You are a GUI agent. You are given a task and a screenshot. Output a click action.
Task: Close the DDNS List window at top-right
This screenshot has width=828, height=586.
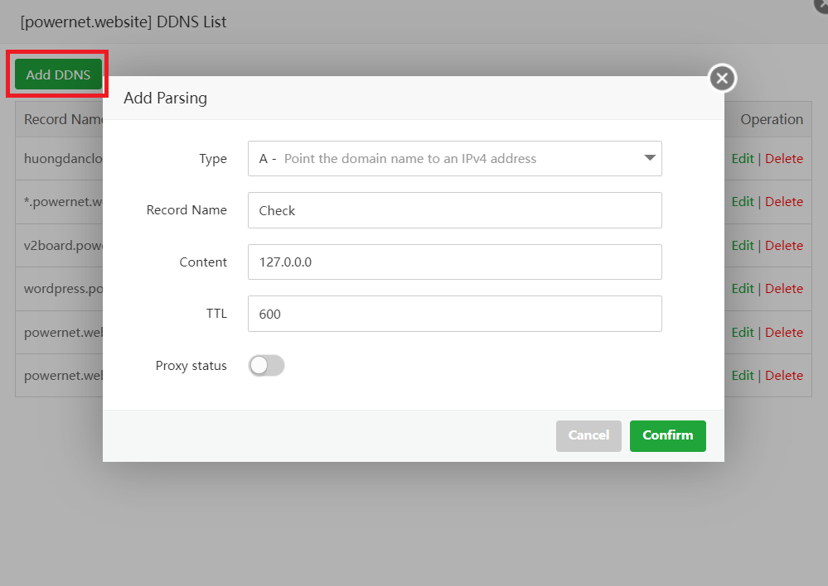tap(822, 4)
